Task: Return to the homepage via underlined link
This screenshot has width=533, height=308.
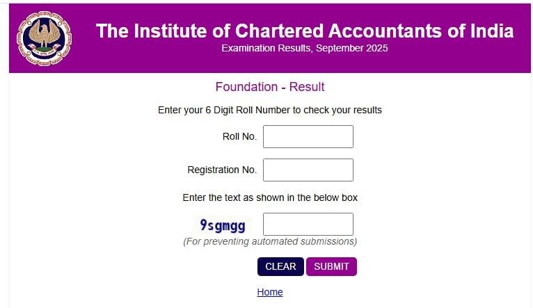Action: click(x=270, y=292)
